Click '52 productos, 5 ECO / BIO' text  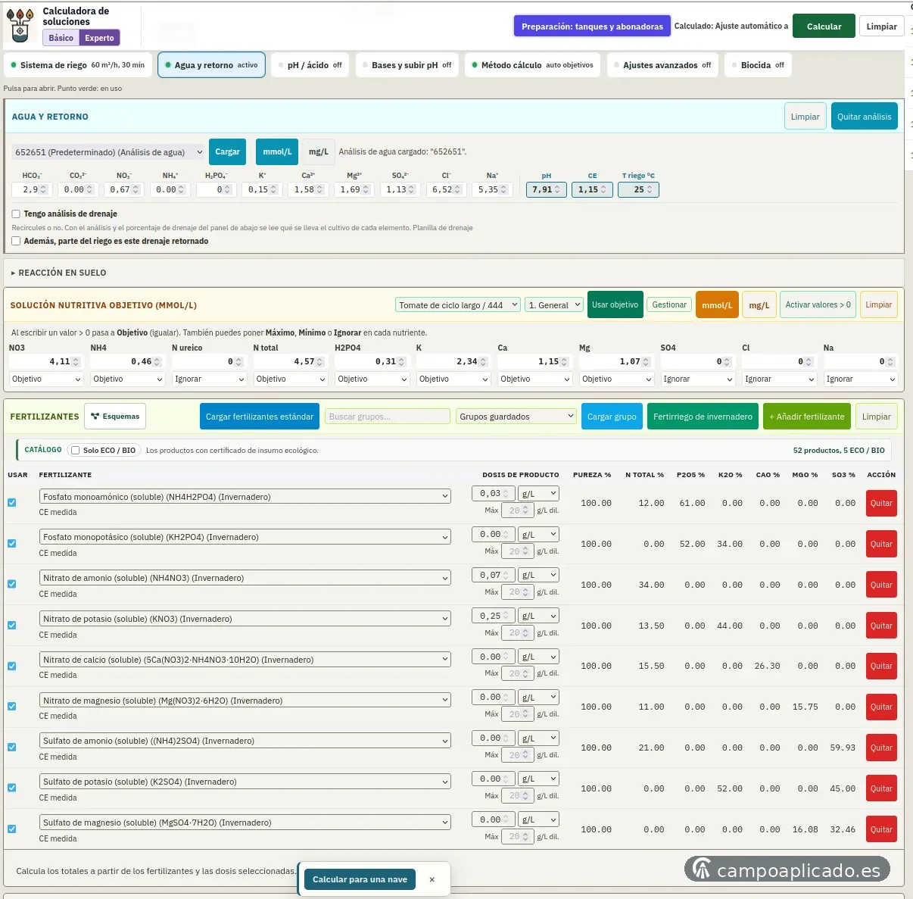(x=839, y=451)
